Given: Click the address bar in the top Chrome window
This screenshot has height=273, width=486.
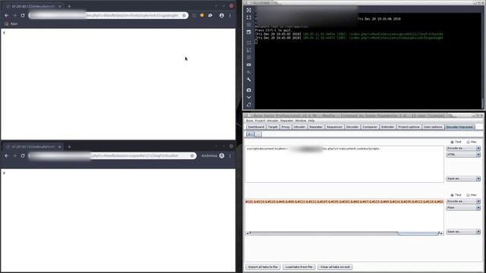Looking at the screenshot, I should pos(108,15).
